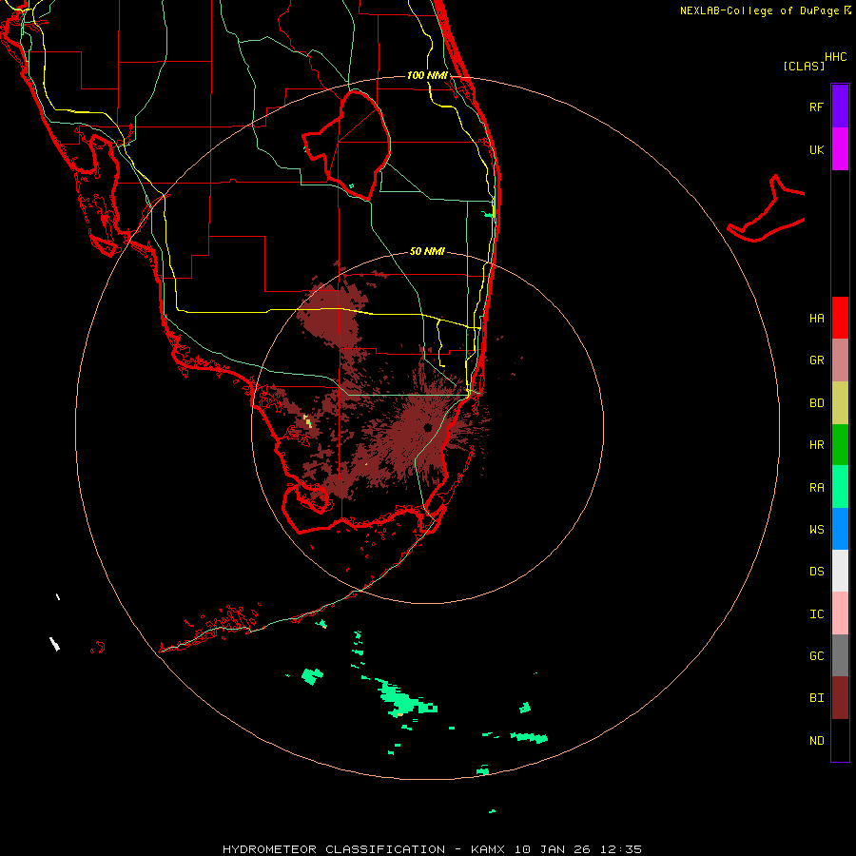Screen dimensions: 856x856
Task: Click the GR legend label
Action: (x=817, y=360)
